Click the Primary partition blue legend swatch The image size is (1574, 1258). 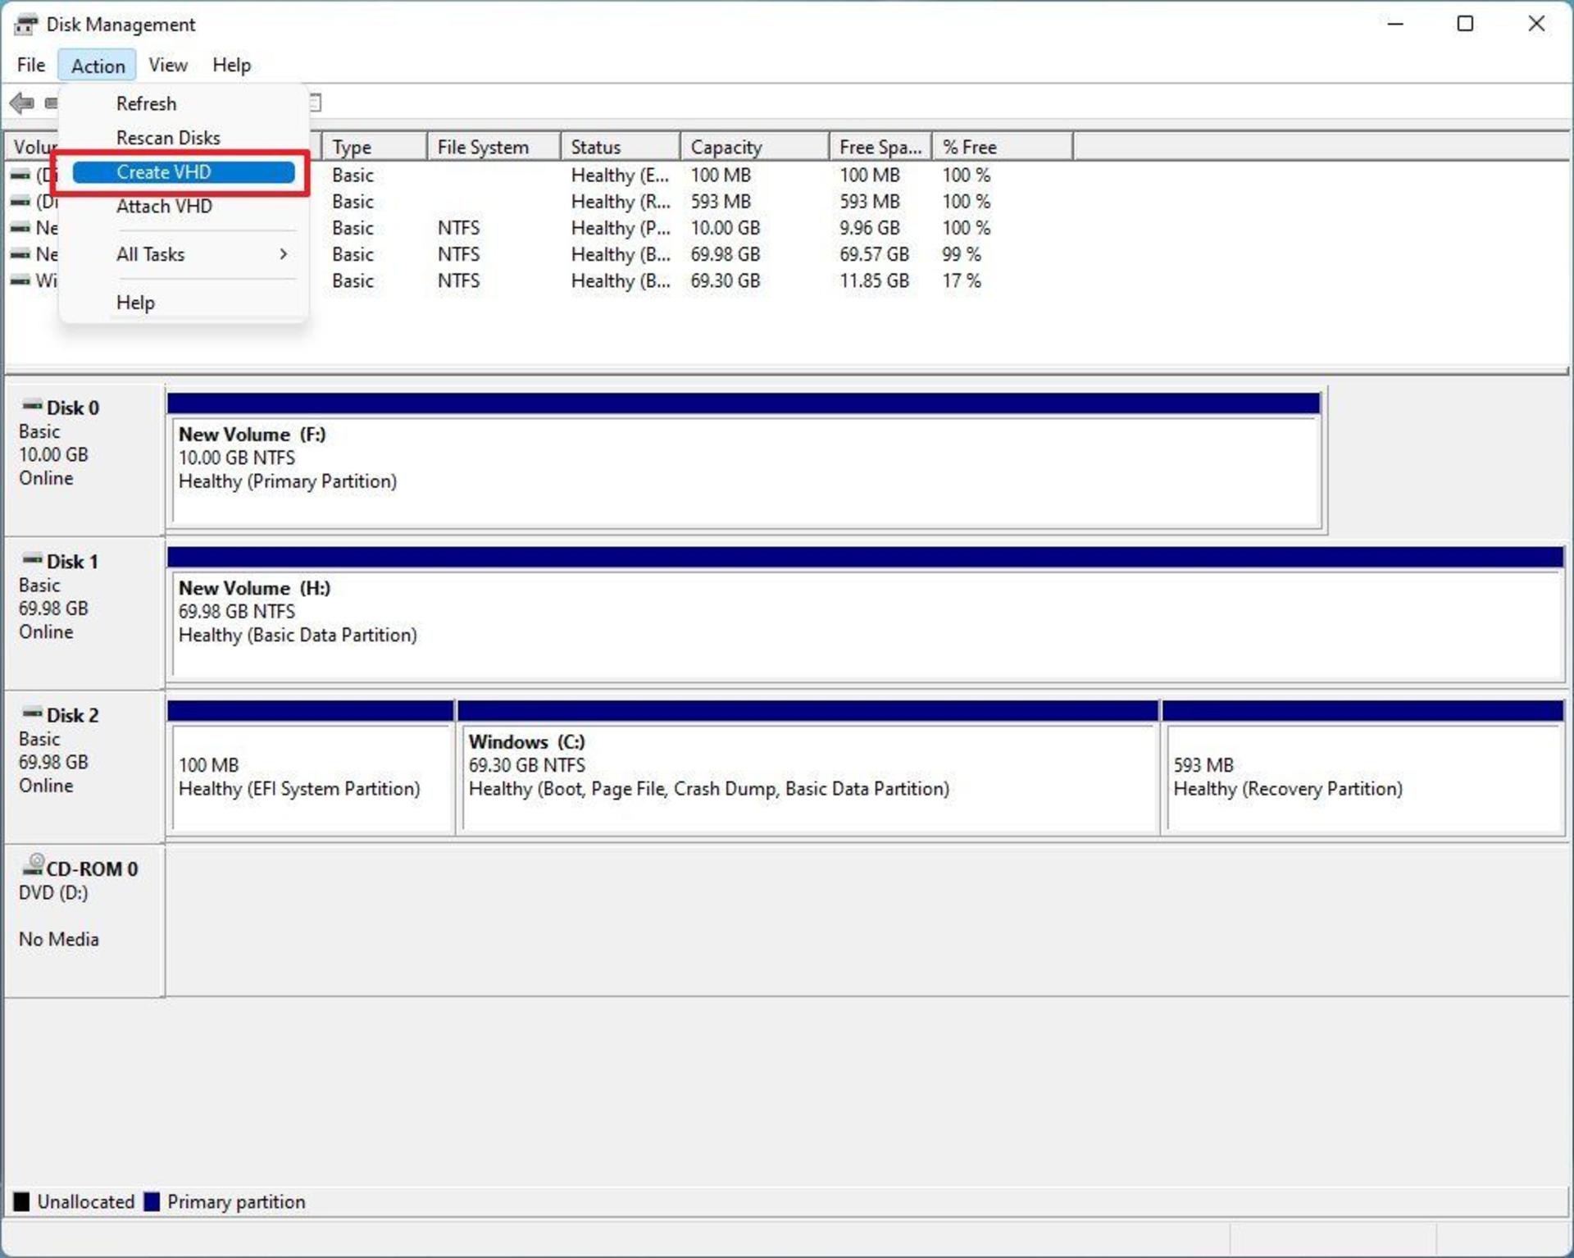[152, 1202]
